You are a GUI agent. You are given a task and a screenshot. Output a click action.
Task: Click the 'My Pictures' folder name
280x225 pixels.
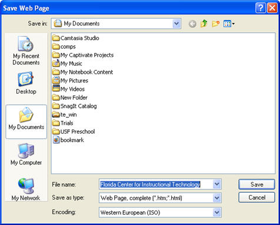click(74, 81)
